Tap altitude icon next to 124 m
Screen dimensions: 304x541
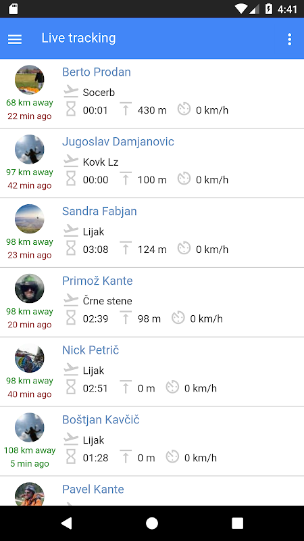(126, 248)
